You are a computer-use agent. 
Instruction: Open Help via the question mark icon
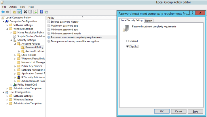41,12
